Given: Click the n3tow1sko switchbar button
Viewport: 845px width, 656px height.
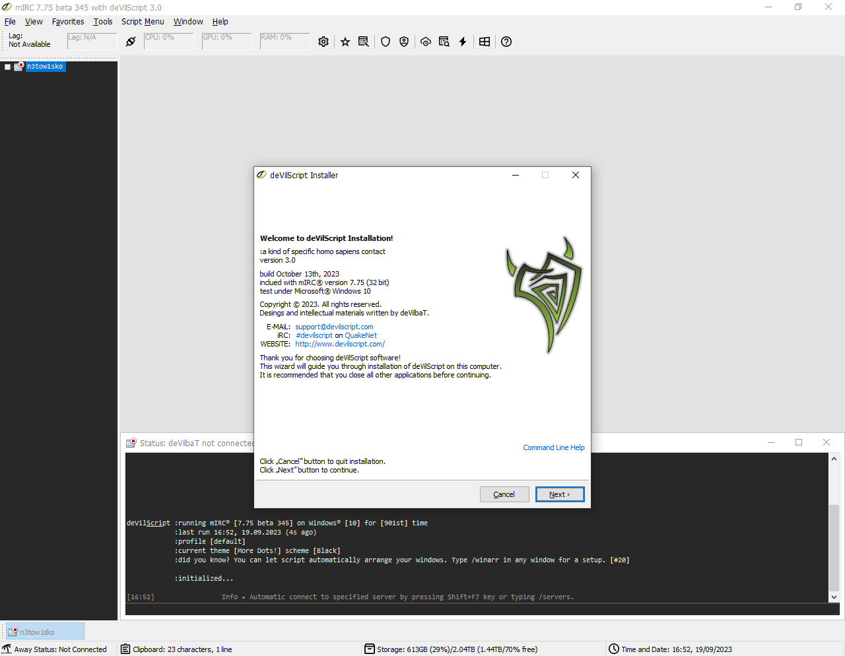Looking at the screenshot, I should tap(45, 632).
